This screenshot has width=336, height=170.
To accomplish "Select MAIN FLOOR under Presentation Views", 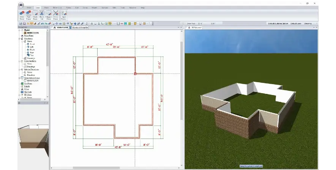I will [x=33, y=81].
